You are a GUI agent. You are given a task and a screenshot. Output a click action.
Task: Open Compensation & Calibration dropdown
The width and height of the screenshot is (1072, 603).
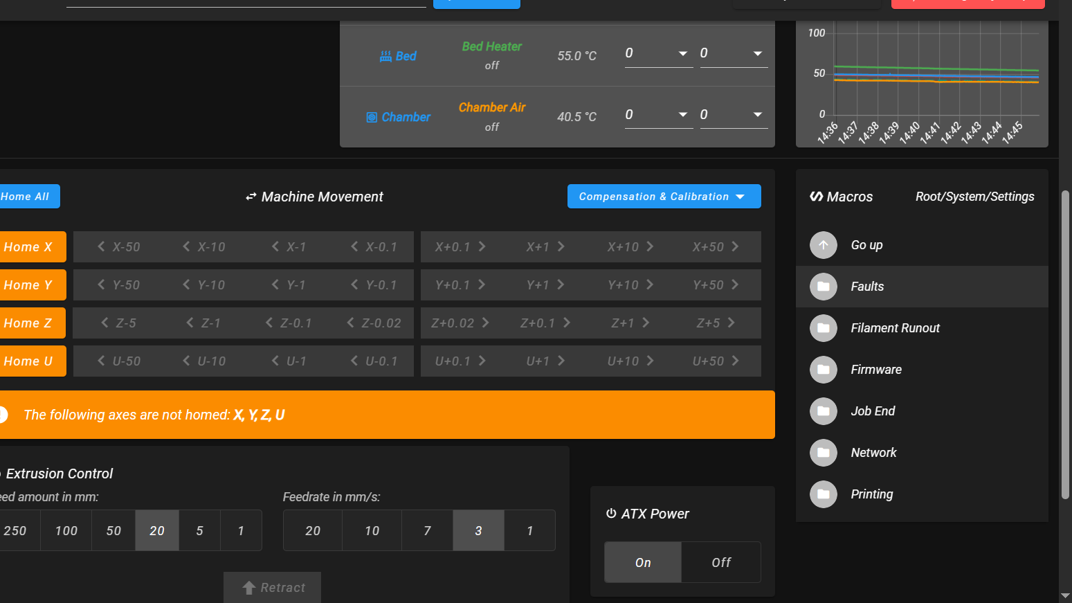(x=664, y=197)
